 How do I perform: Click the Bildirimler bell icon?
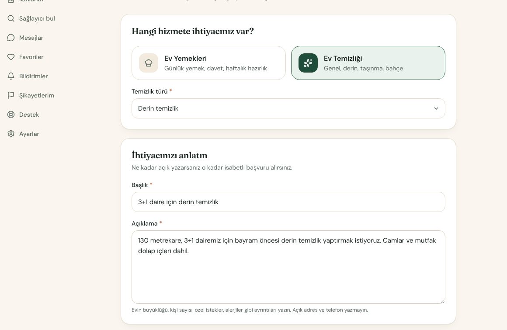(x=10, y=76)
